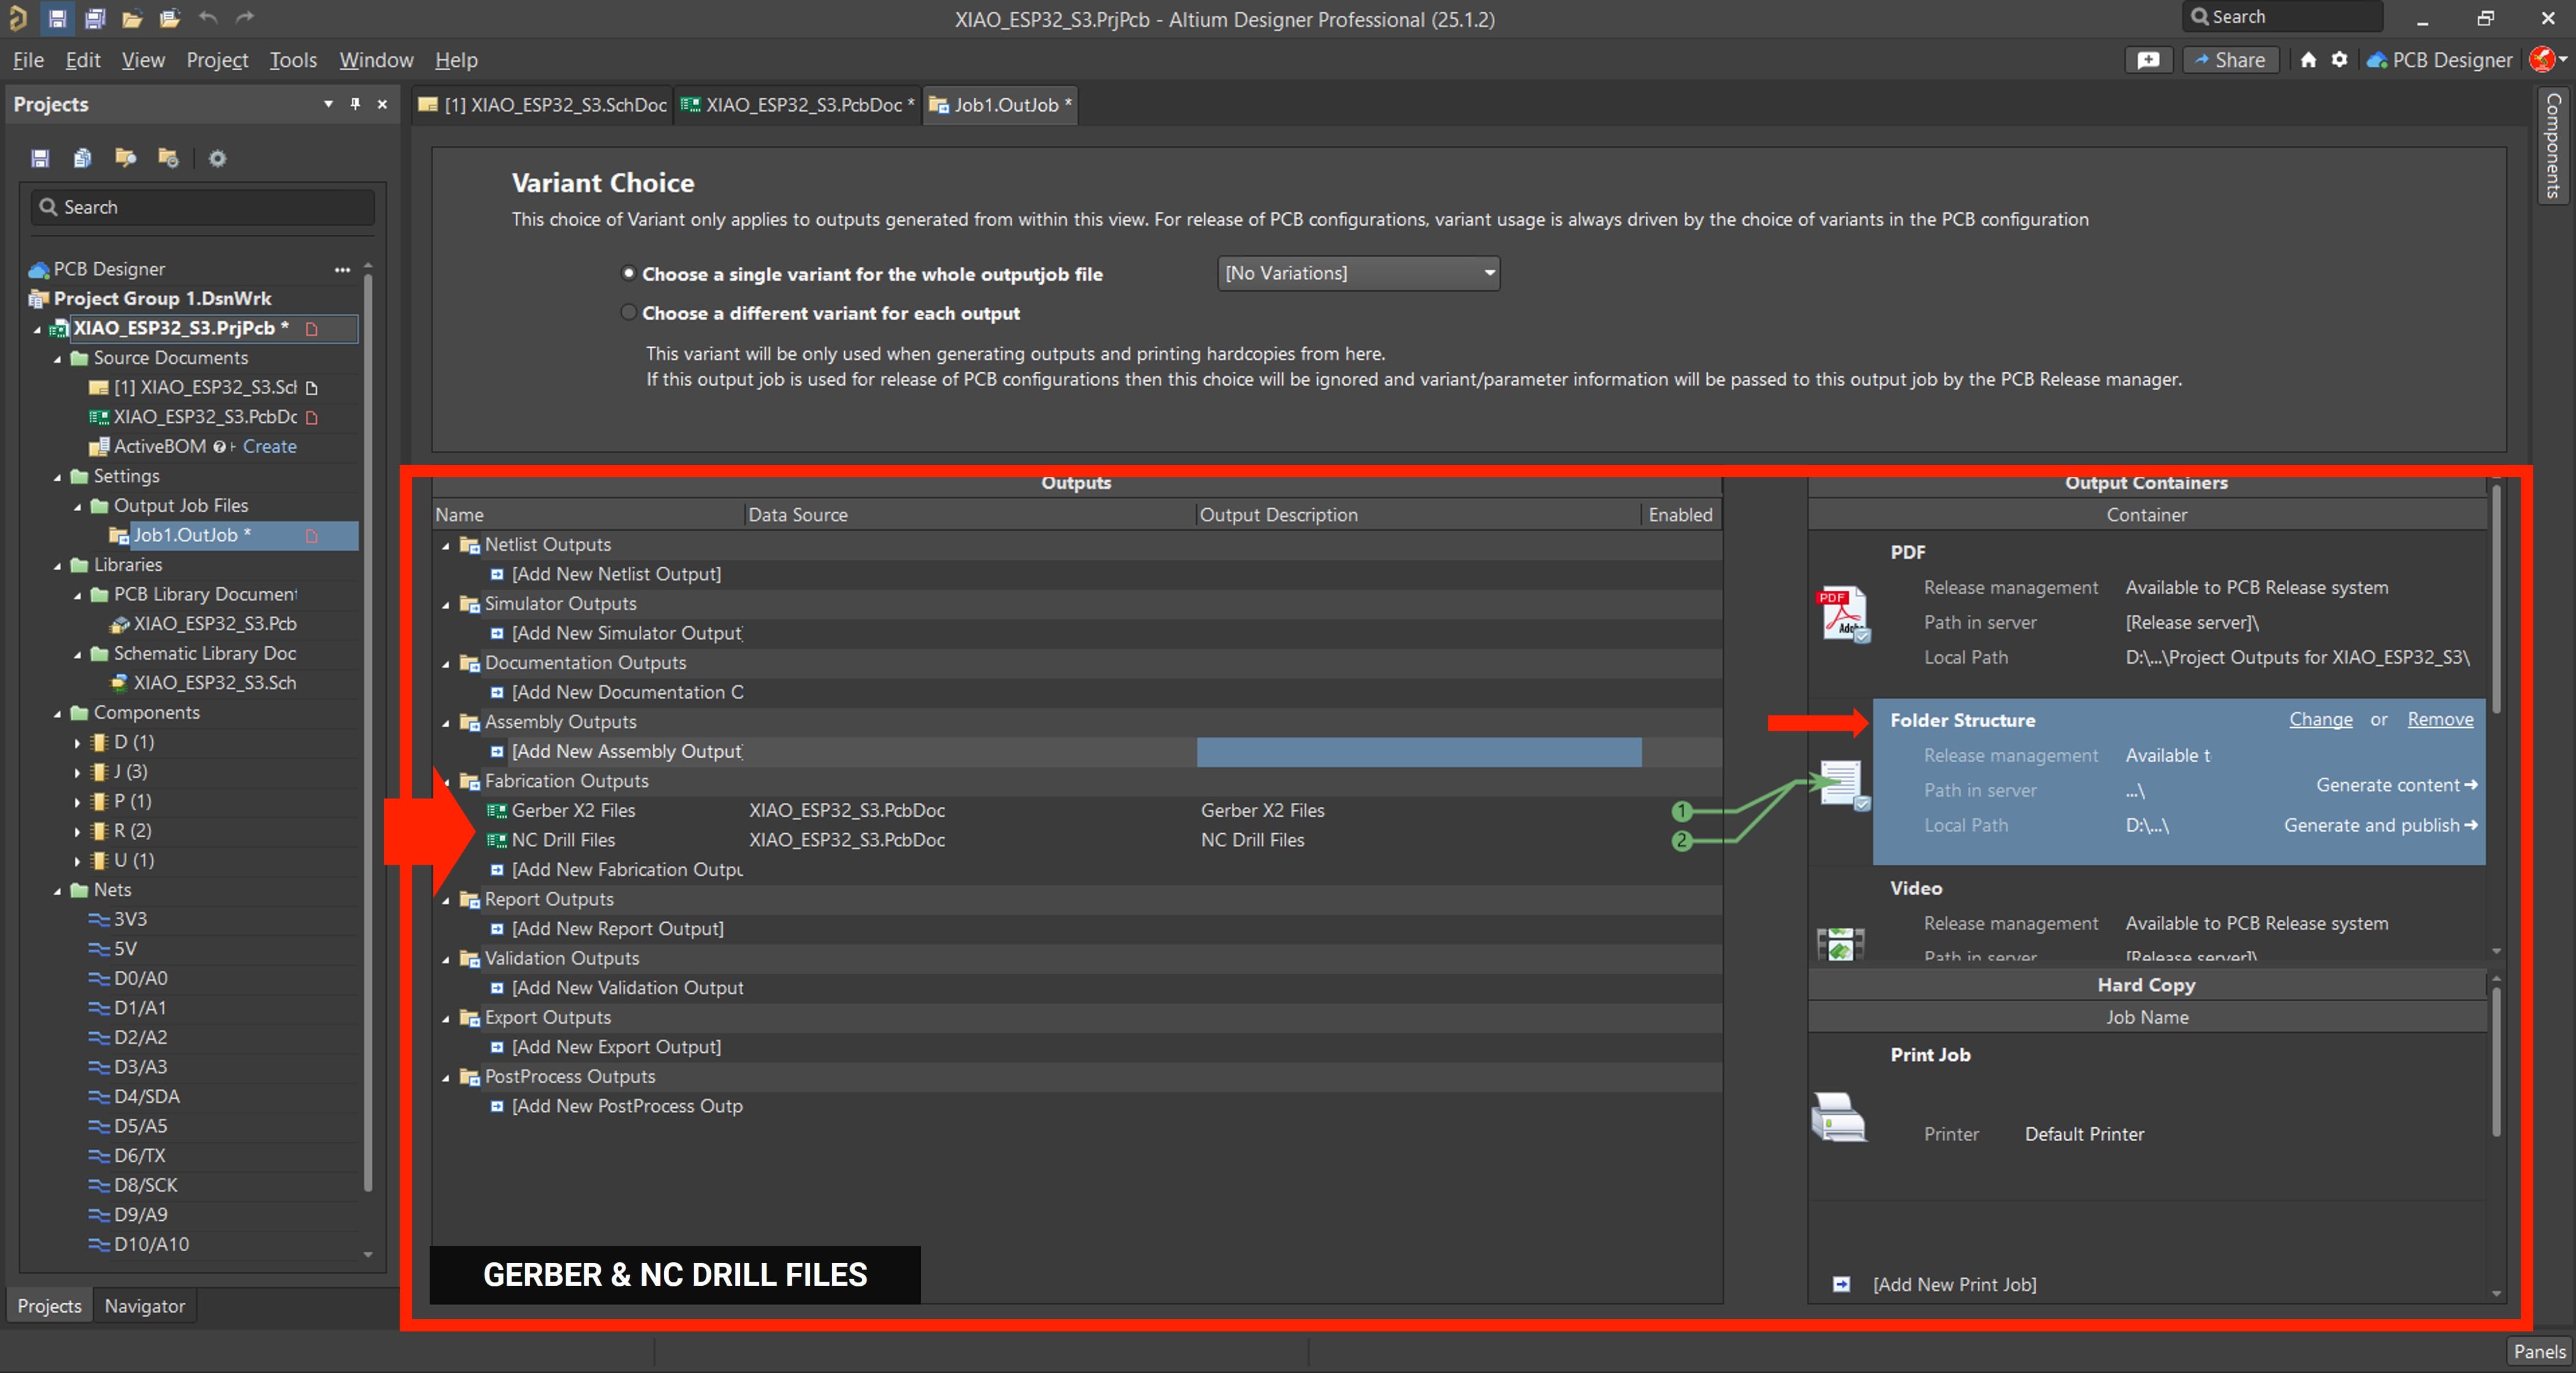Select single variant for whole outputjob radio
The width and height of the screenshot is (2576, 1373).
click(x=628, y=273)
